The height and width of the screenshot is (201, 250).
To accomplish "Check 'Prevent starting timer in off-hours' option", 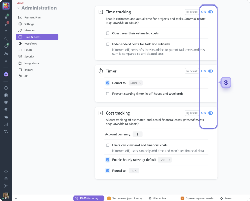I will point(108,94).
